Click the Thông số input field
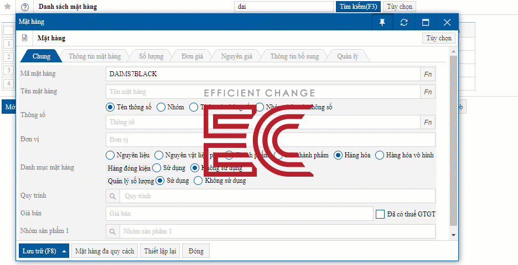The height and width of the screenshot is (265, 518). pos(263,122)
